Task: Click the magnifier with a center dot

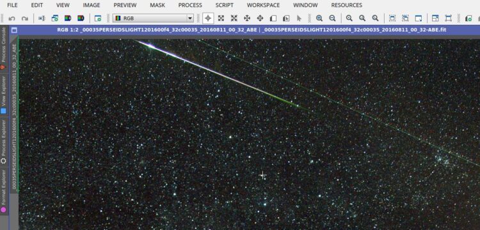Action: coord(349,19)
